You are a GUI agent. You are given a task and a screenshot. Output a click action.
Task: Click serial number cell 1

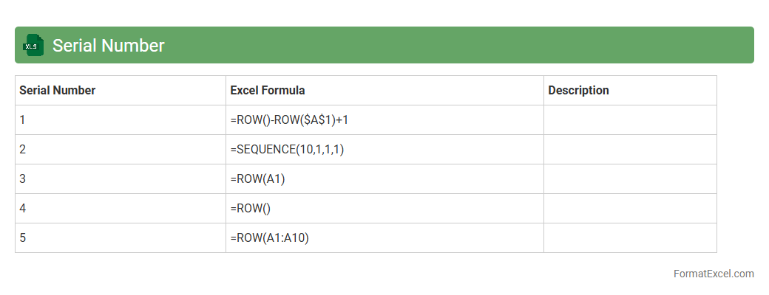[120, 120]
